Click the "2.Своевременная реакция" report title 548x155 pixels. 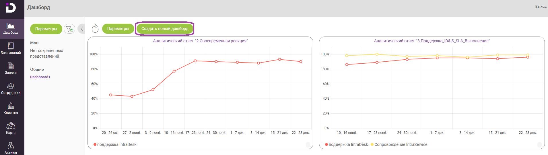[x=200, y=41]
